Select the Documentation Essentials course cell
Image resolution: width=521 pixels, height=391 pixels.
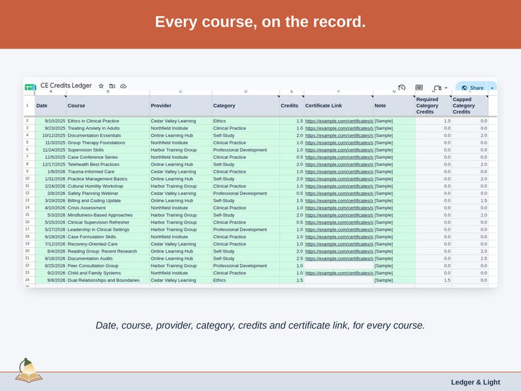click(108, 136)
